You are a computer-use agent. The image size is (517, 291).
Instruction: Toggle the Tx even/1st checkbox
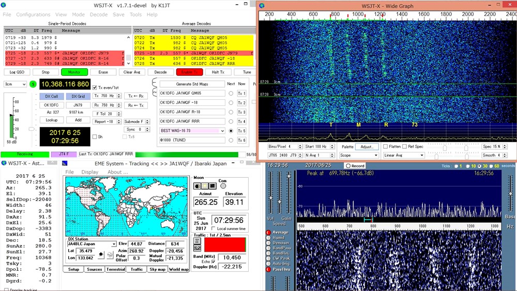[x=95, y=88]
